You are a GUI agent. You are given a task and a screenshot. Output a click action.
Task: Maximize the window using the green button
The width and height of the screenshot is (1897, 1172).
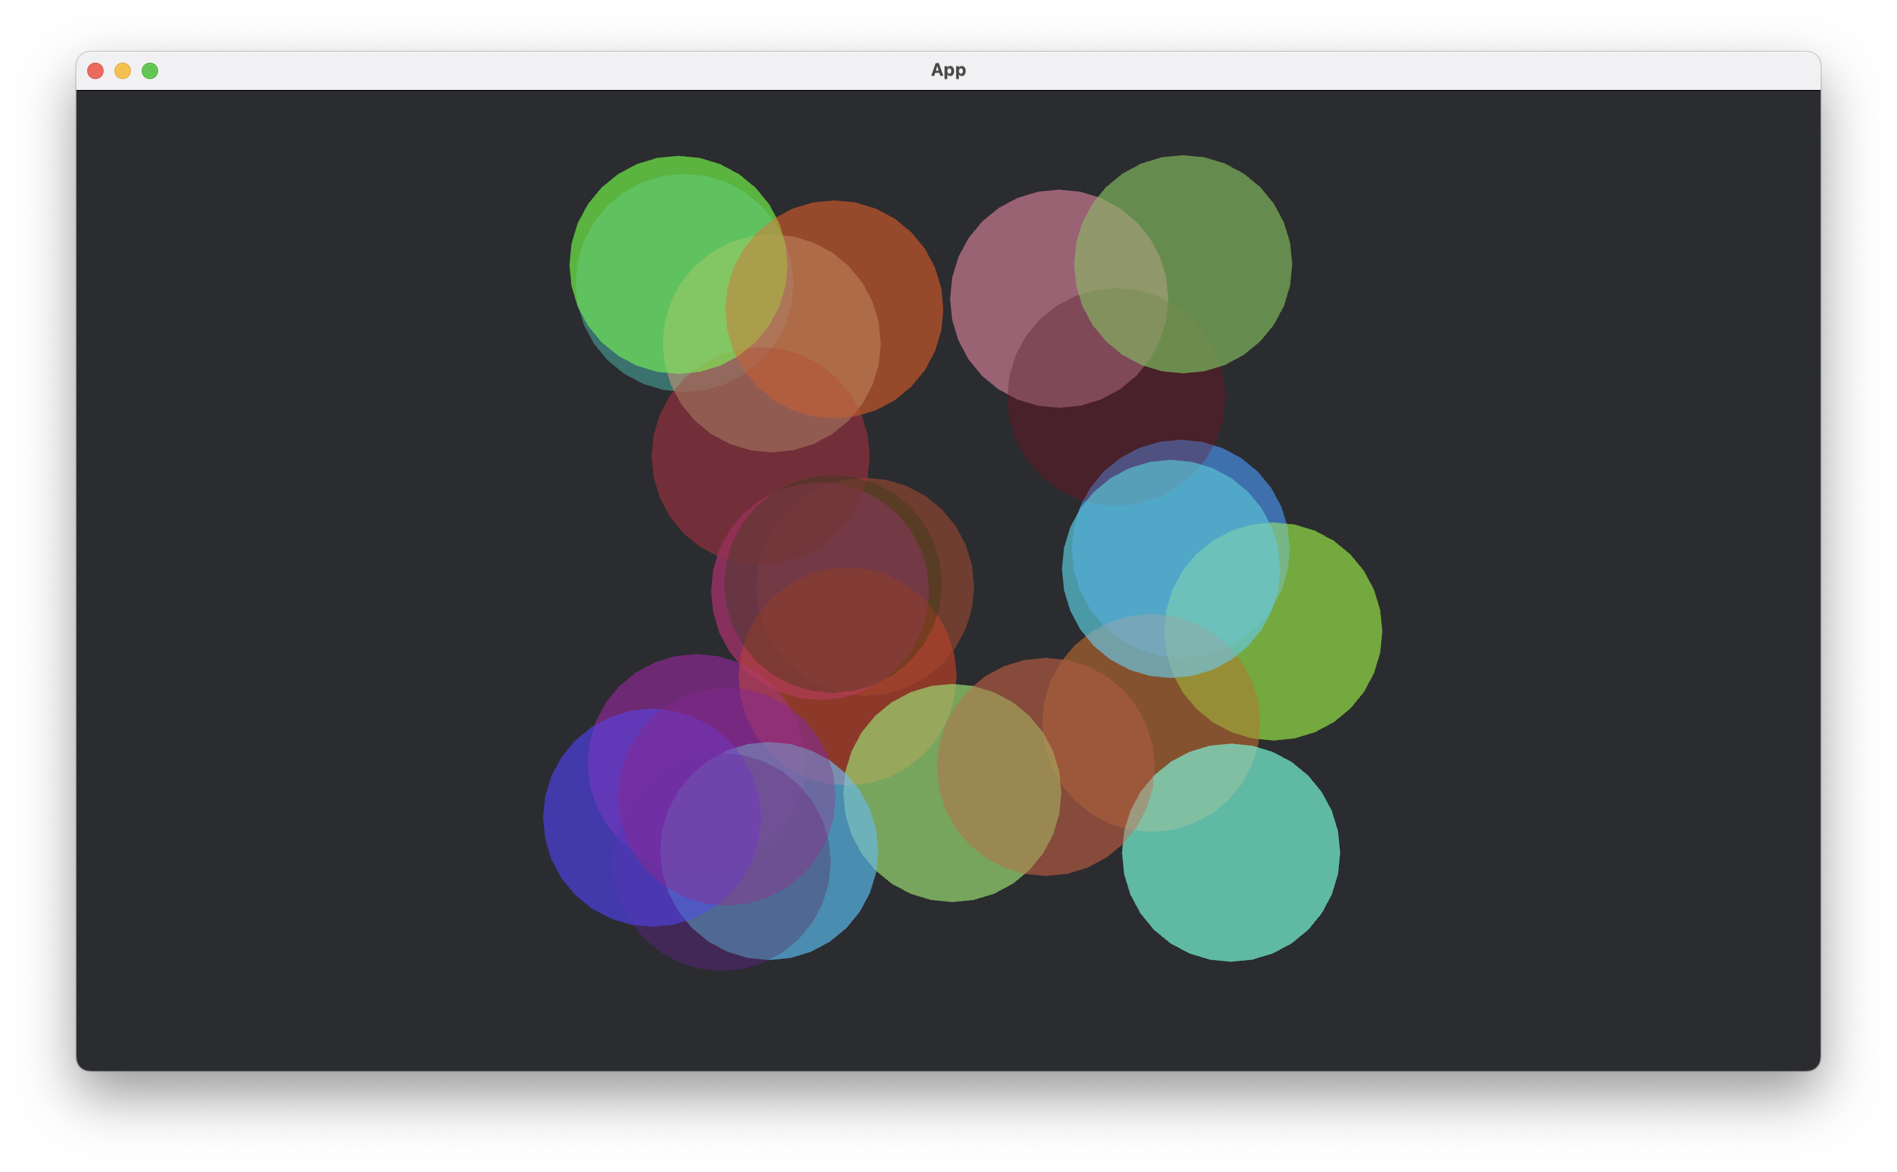(149, 71)
